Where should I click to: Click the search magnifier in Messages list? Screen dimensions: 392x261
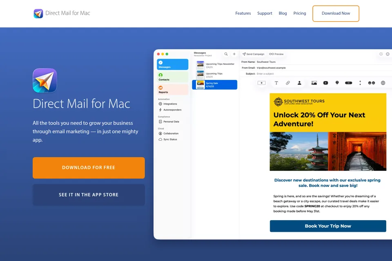tap(226, 54)
